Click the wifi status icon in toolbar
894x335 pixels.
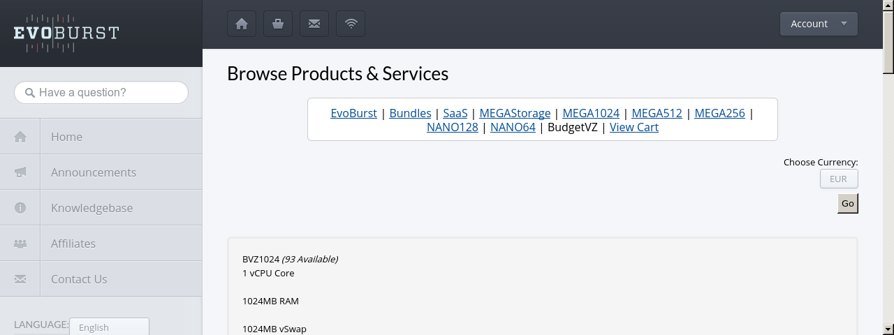coord(351,24)
